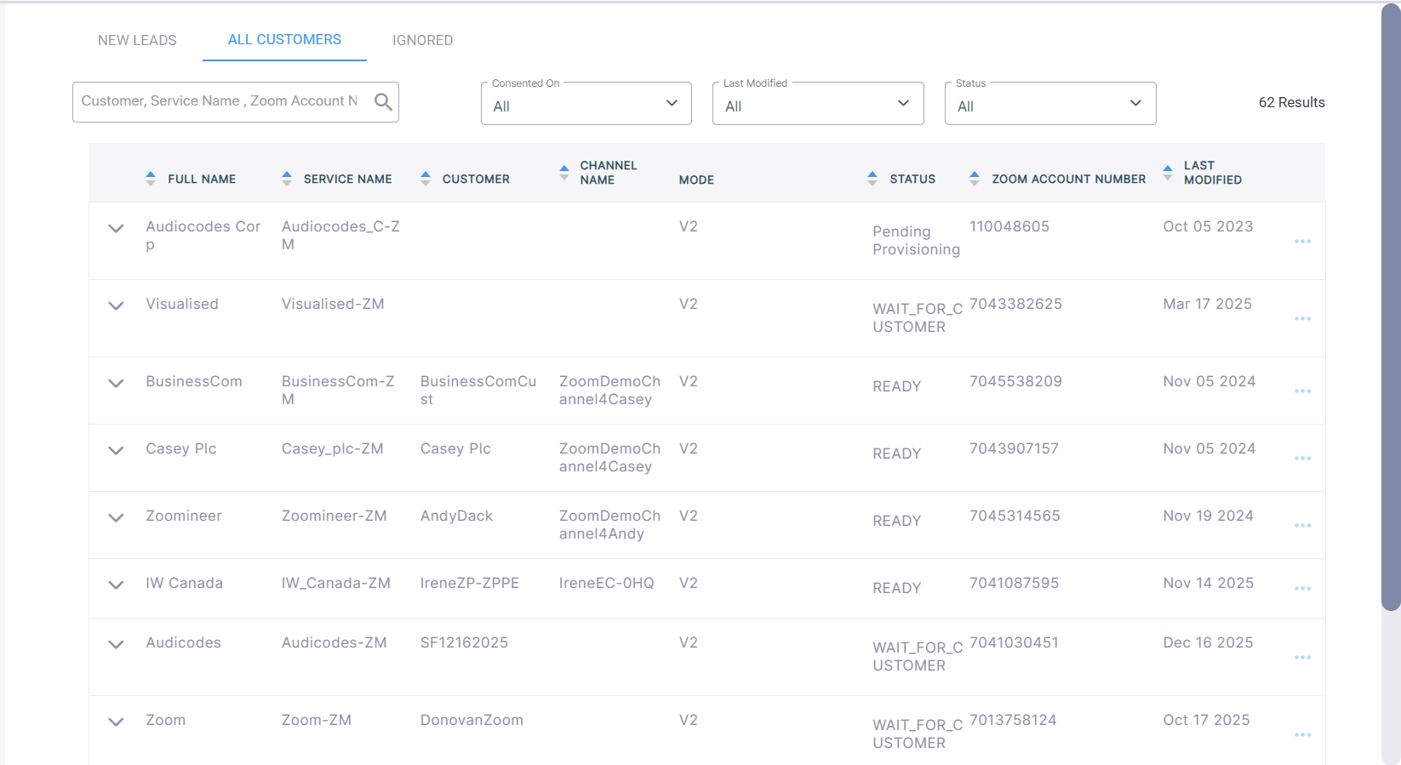
Task: Sort by Zoom Account Number column
Action: point(975,179)
